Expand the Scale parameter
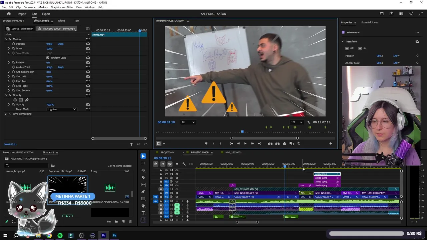Screen dimensions: 427x240 tap(9, 48)
